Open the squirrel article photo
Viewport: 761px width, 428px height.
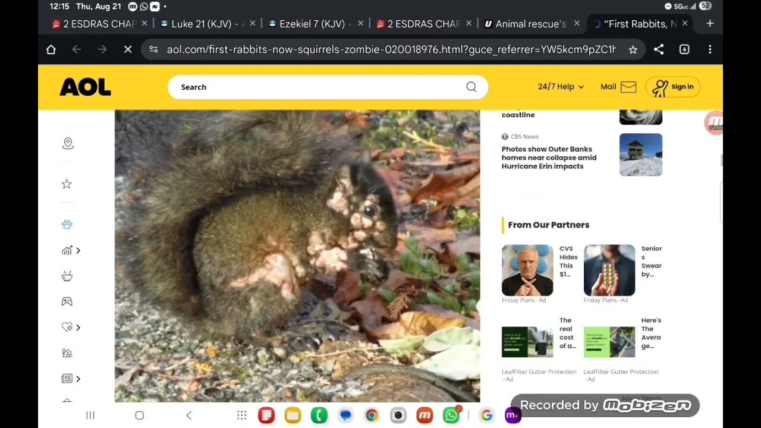[297, 256]
